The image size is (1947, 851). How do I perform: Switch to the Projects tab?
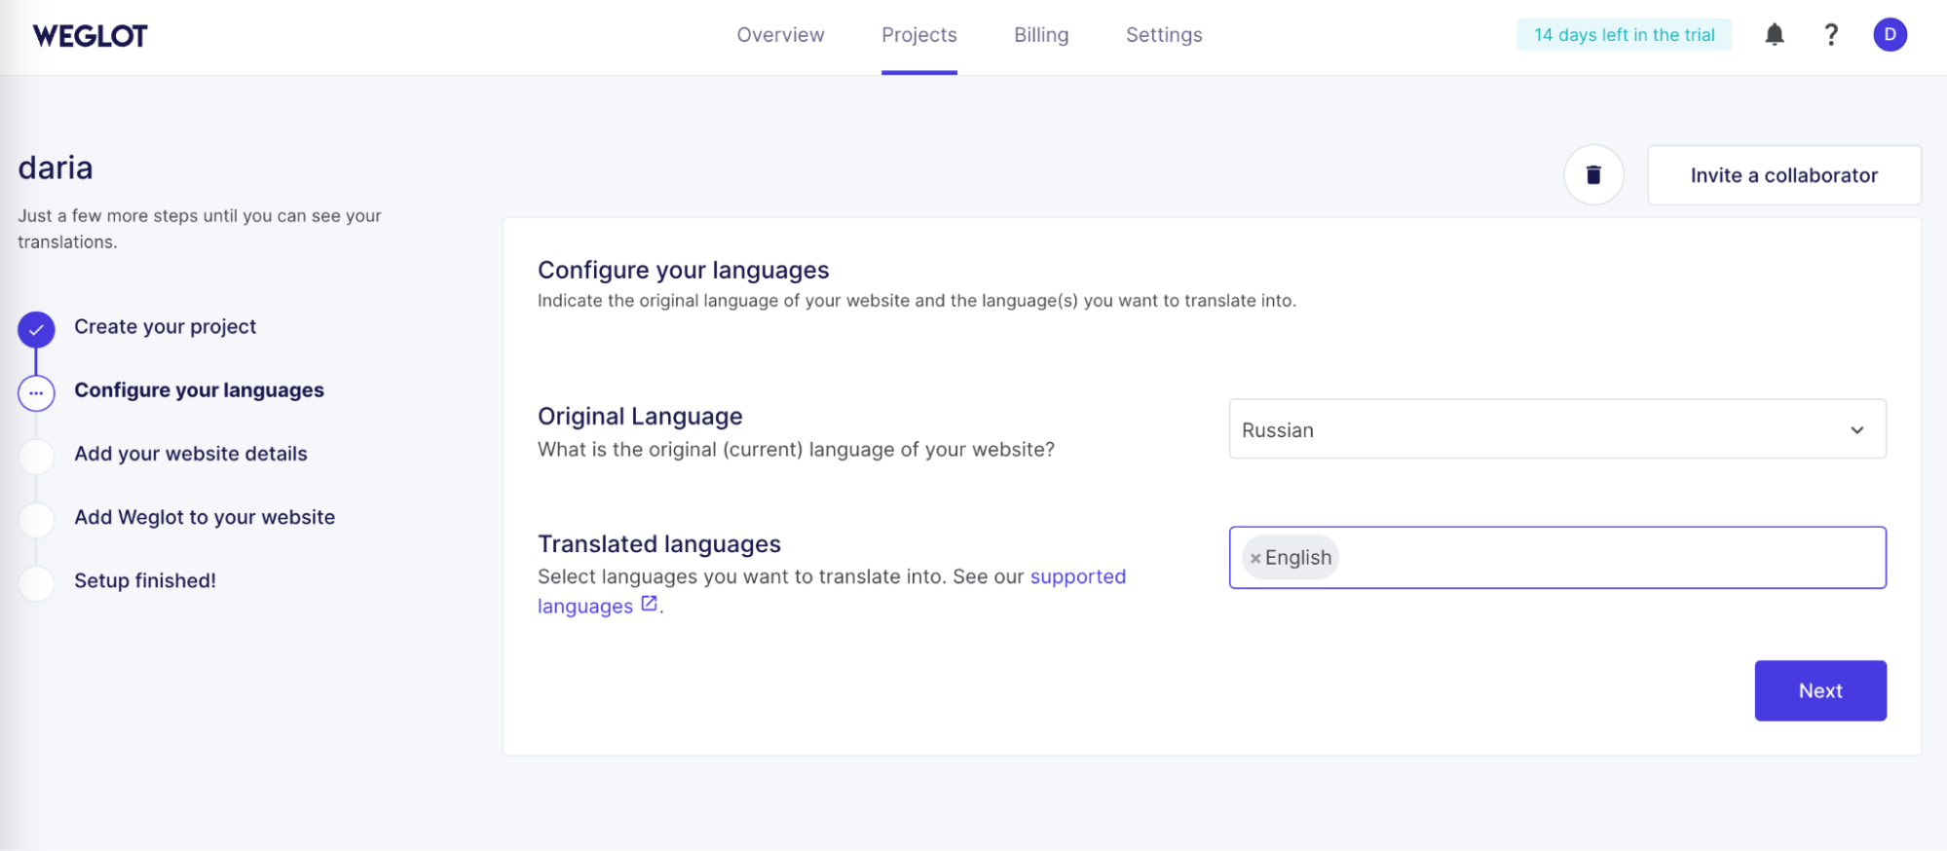918,35
